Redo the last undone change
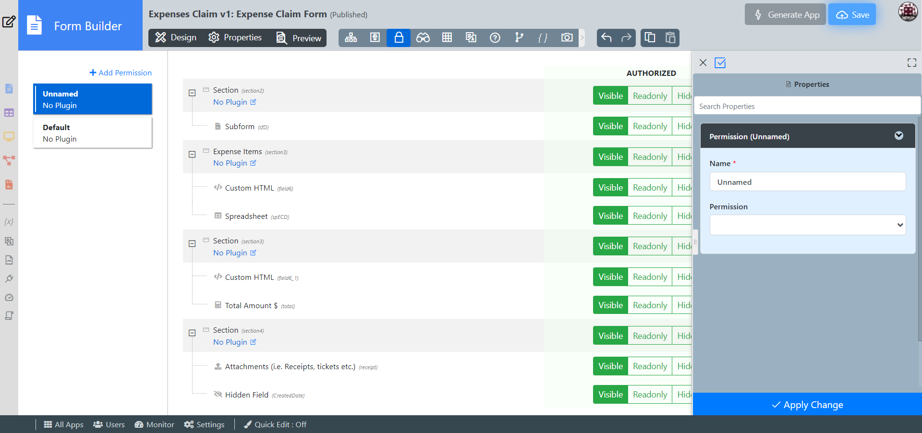Screen dimensions: 922x433 pos(626,38)
